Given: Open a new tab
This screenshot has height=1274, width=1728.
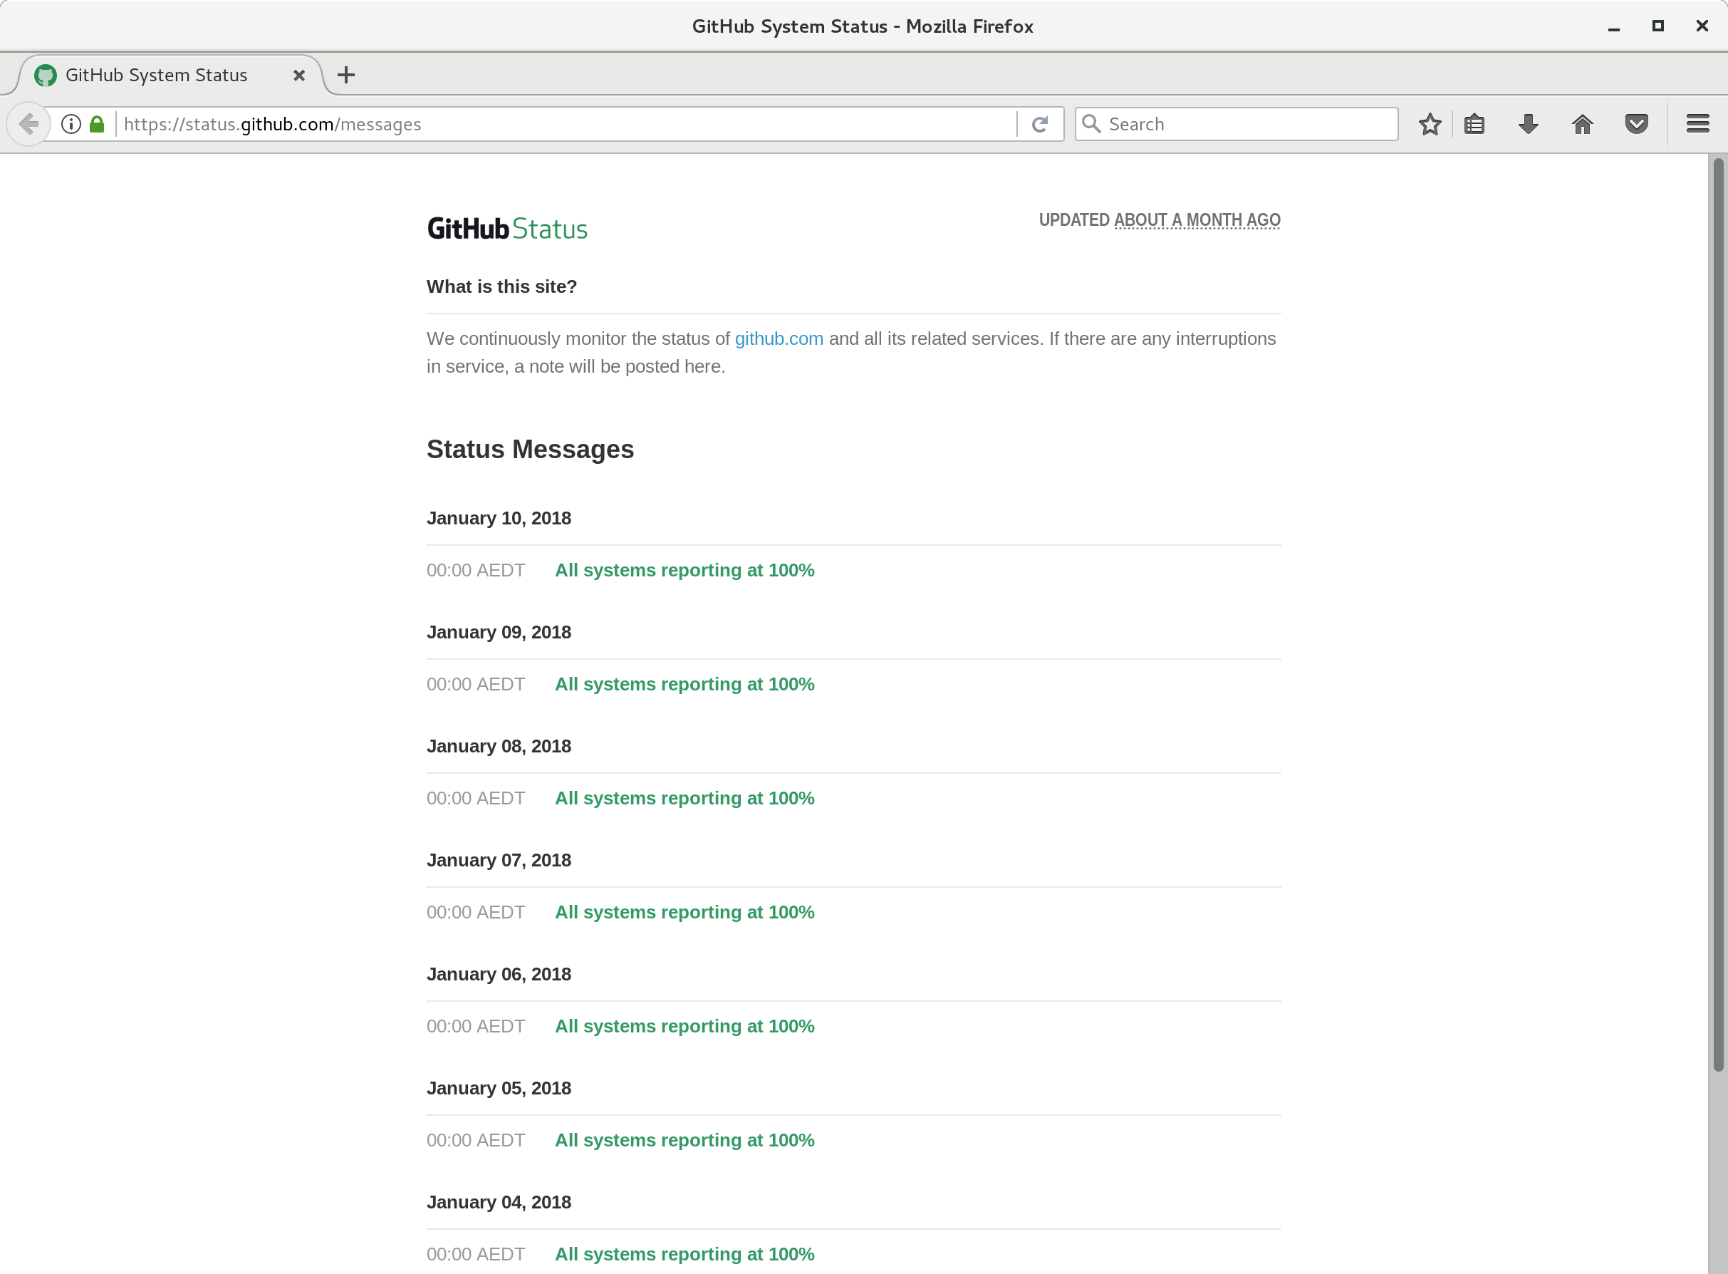Looking at the screenshot, I should 346,75.
